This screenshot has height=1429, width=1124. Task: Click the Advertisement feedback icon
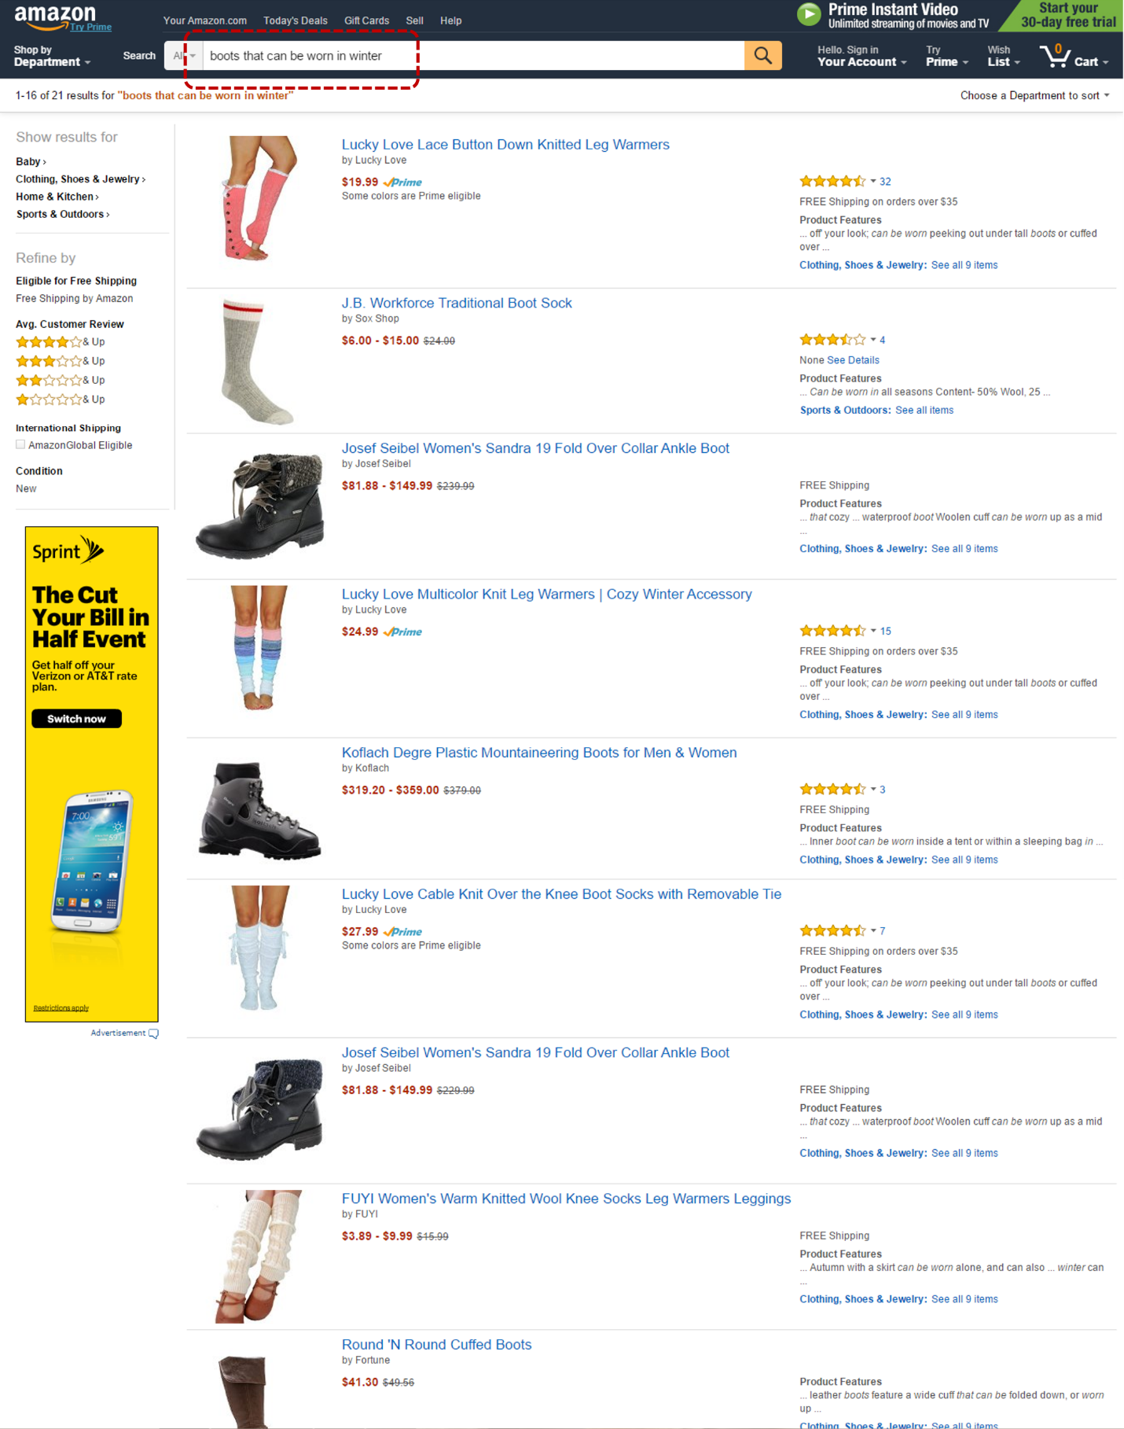click(153, 1033)
